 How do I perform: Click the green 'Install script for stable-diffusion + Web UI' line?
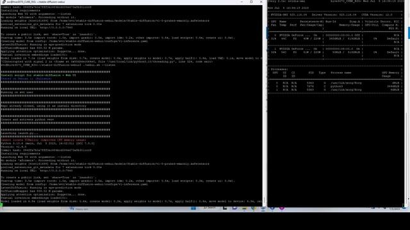click(38, 75)
